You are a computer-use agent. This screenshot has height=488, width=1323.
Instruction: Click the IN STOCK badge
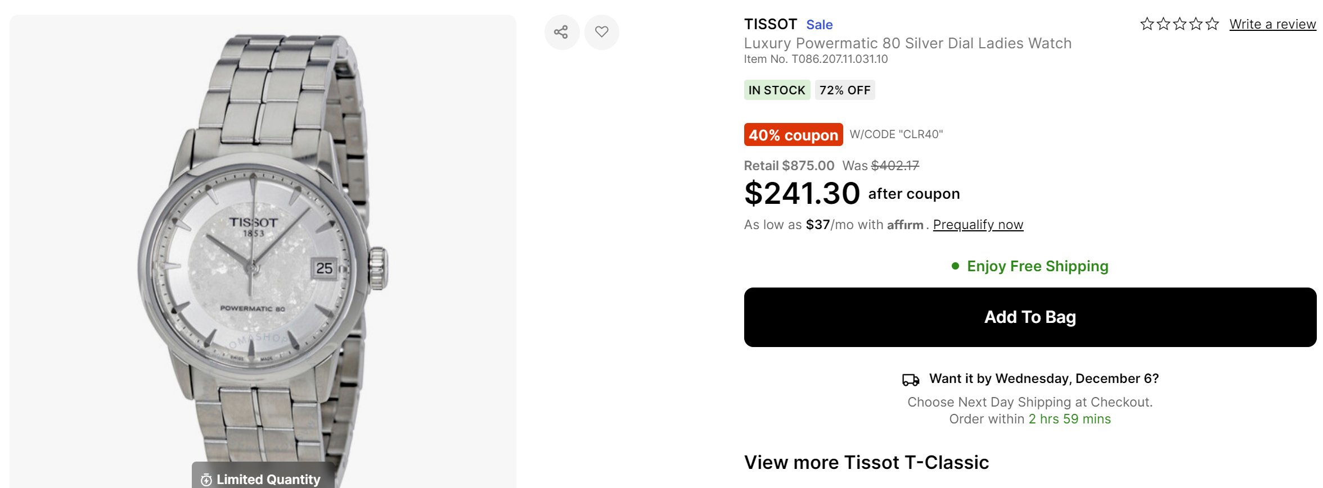coord(777,90)
